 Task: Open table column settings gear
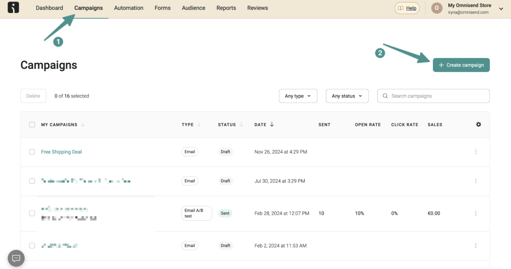[478, 125]
